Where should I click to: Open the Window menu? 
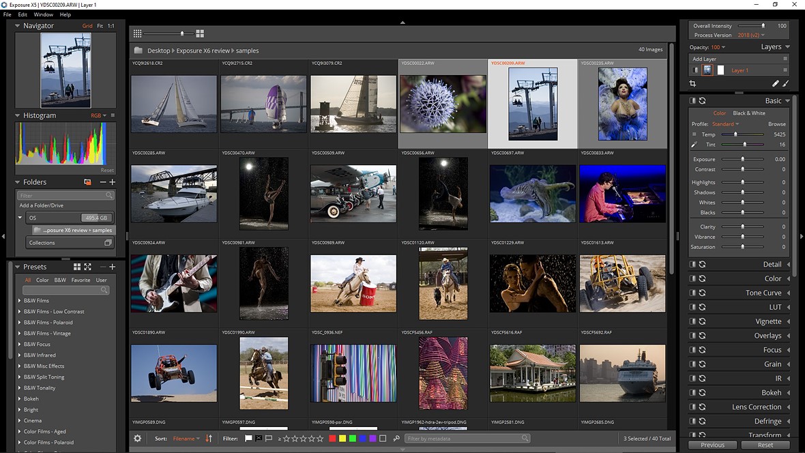[x=43, y=14]
